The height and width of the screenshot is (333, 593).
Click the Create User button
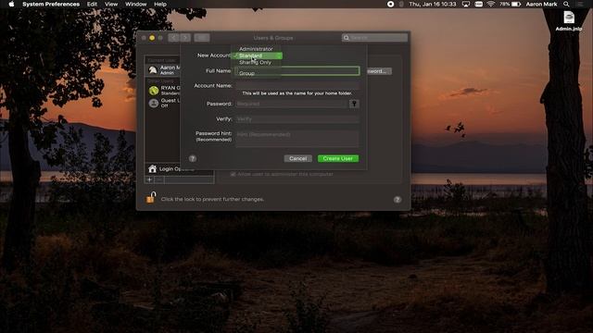338,158
